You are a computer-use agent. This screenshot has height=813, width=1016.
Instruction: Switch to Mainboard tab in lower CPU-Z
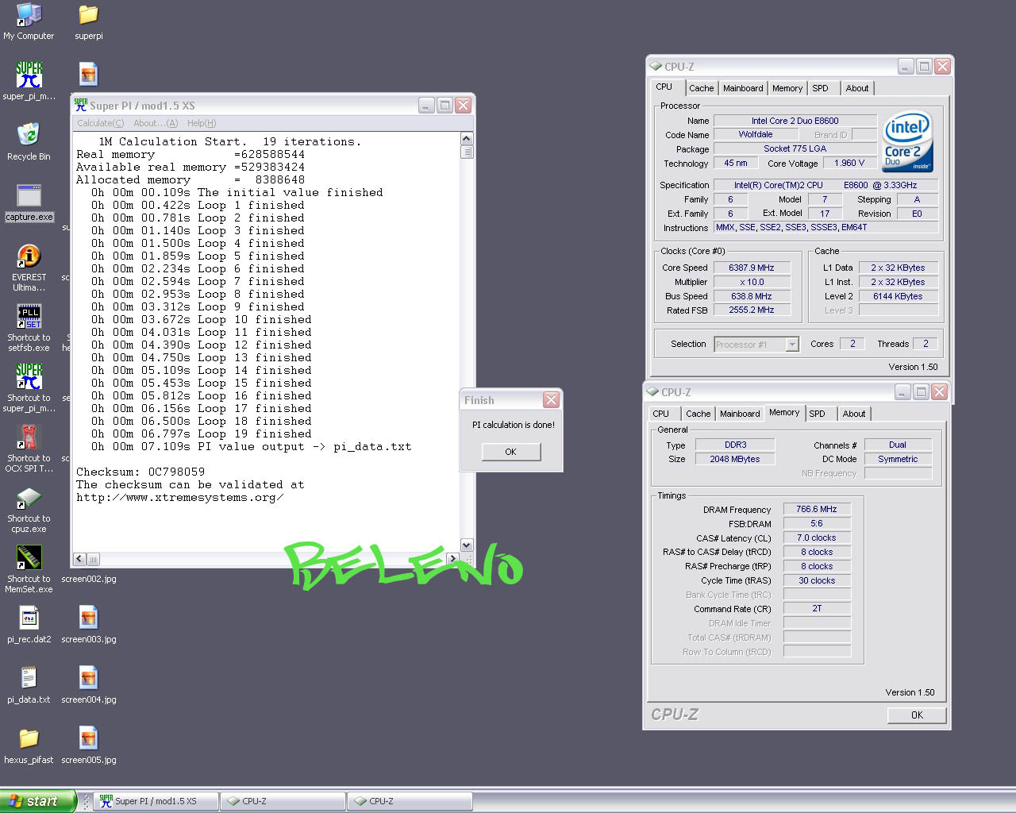click(740, 414)
